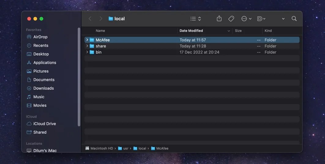Viewport: 325px width, 164px height.
Task: Click the local folder icon in title
Action: point(111,19)
